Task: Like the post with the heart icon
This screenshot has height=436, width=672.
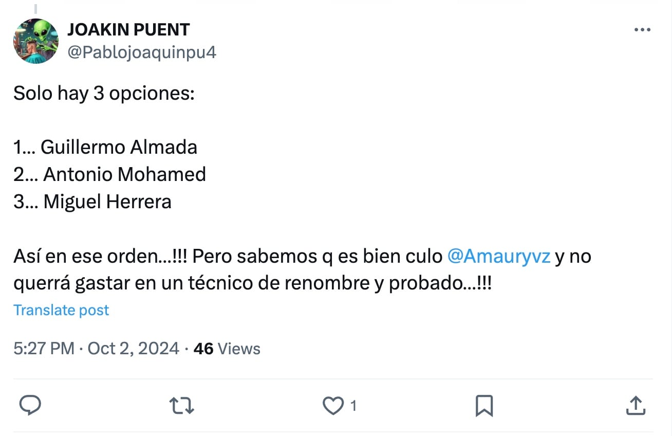Action: (x=333, y=406)
